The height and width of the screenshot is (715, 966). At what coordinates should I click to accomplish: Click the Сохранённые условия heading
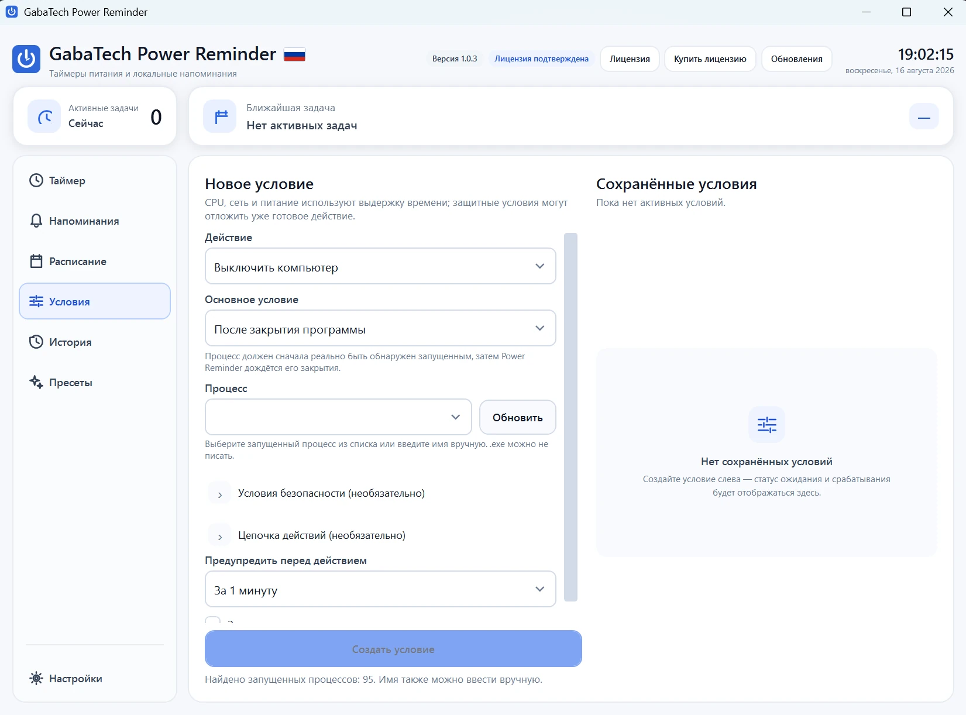[676, 184]
